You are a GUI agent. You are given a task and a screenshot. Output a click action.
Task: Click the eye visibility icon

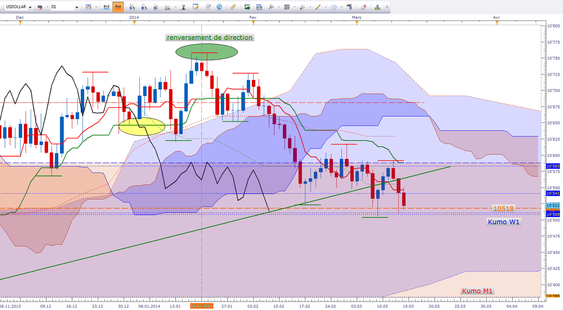pos(208,7)
